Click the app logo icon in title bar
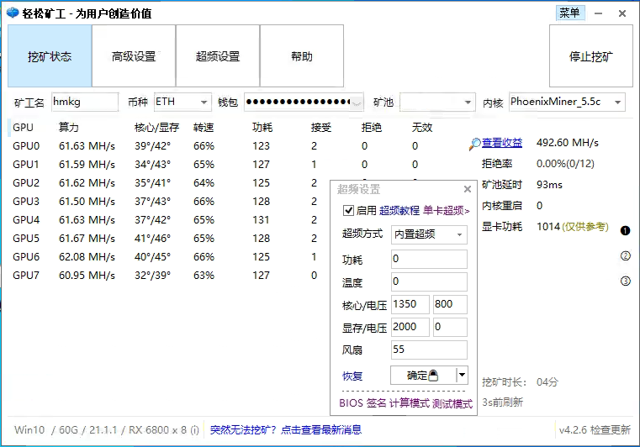 [13, 13]
